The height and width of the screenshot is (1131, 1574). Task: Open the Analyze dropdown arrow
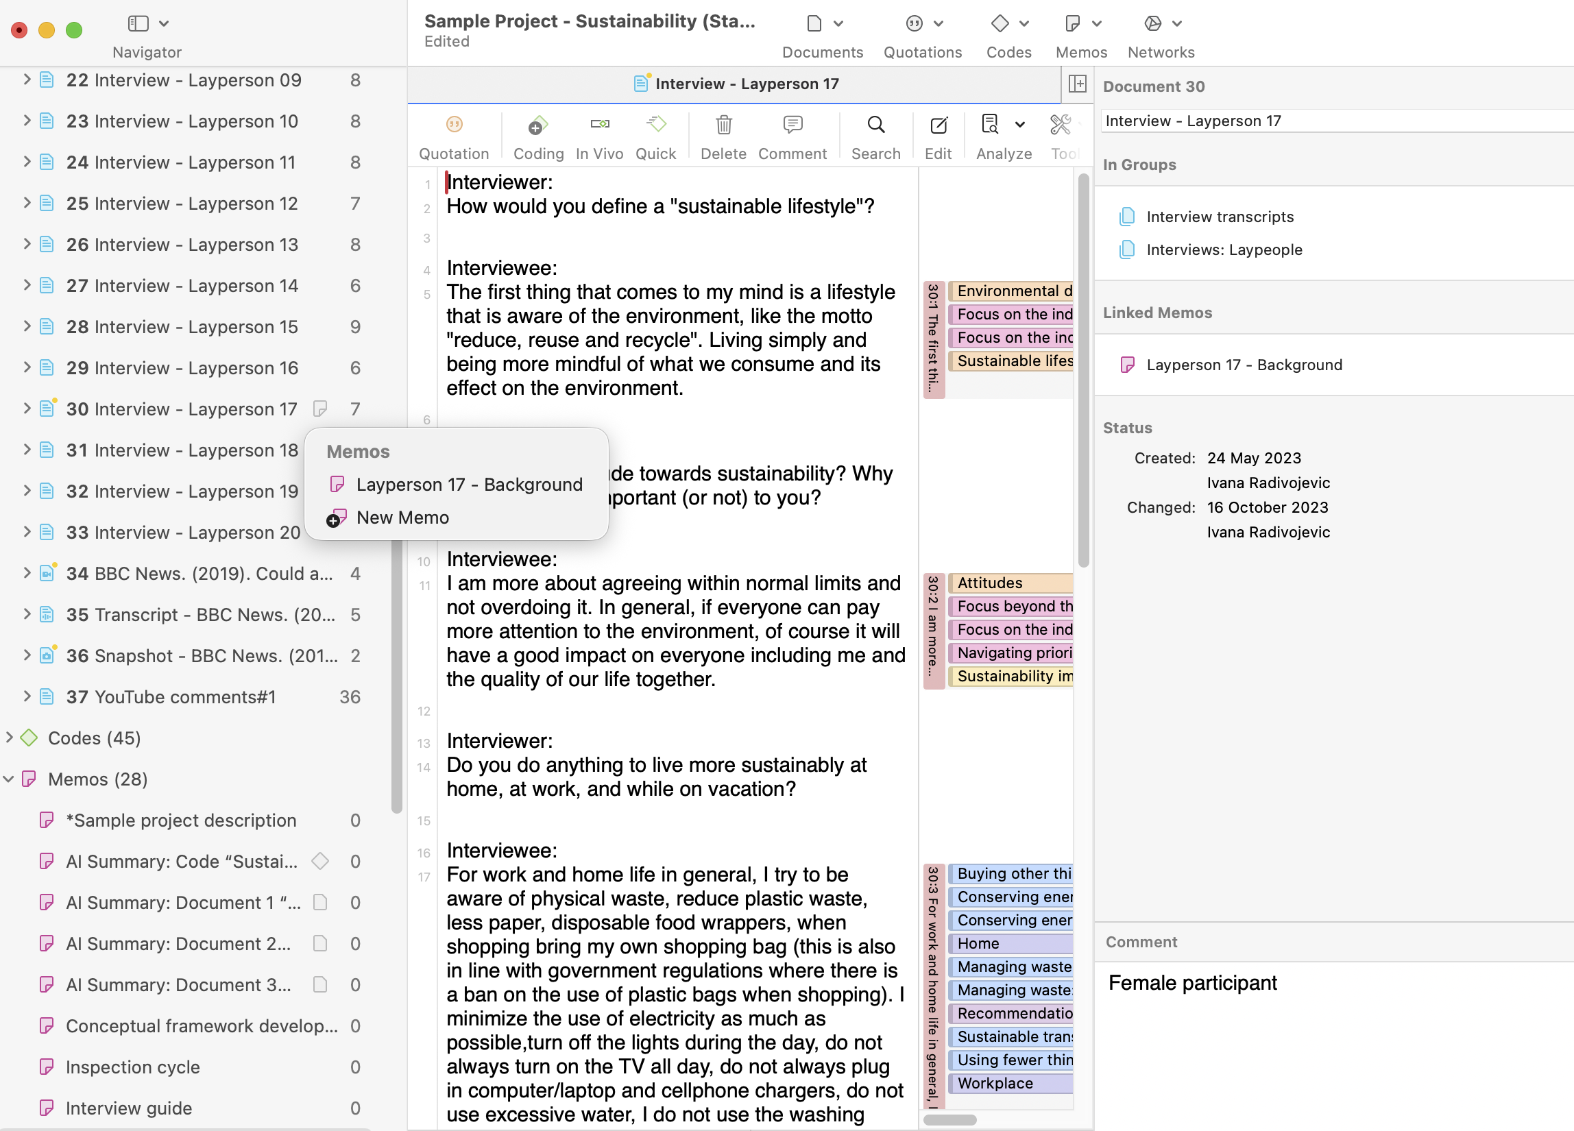click(x=1019, y=125)
